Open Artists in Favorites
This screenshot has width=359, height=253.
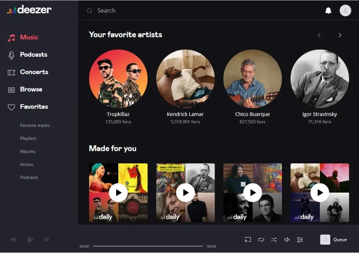(x=27, y=165)
